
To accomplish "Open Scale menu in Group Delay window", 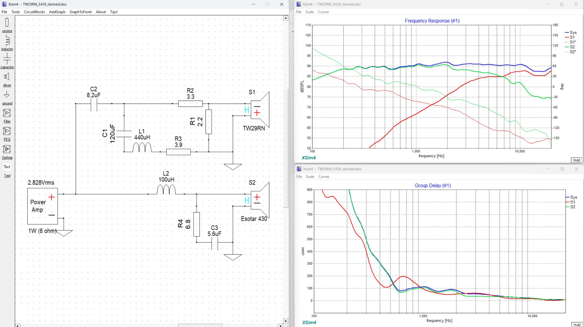I will tap(310, 177).
